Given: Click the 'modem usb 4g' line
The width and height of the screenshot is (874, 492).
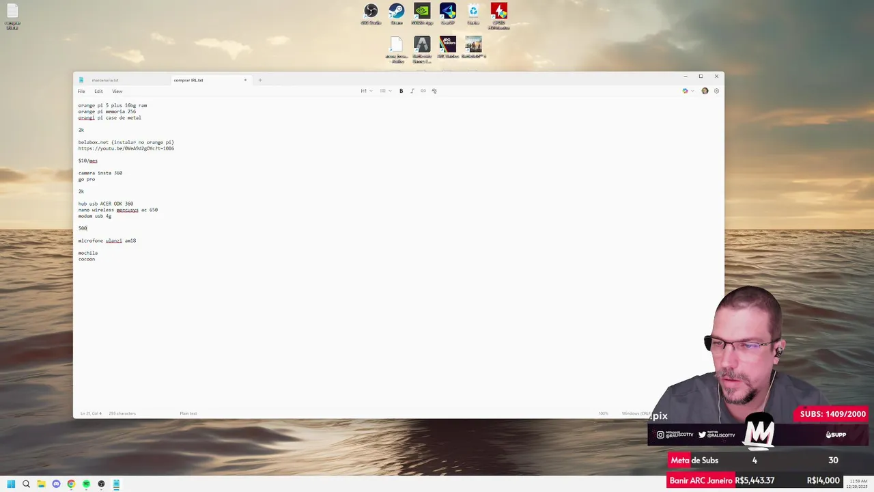Looking at the screenshot, I should point(95,216).
